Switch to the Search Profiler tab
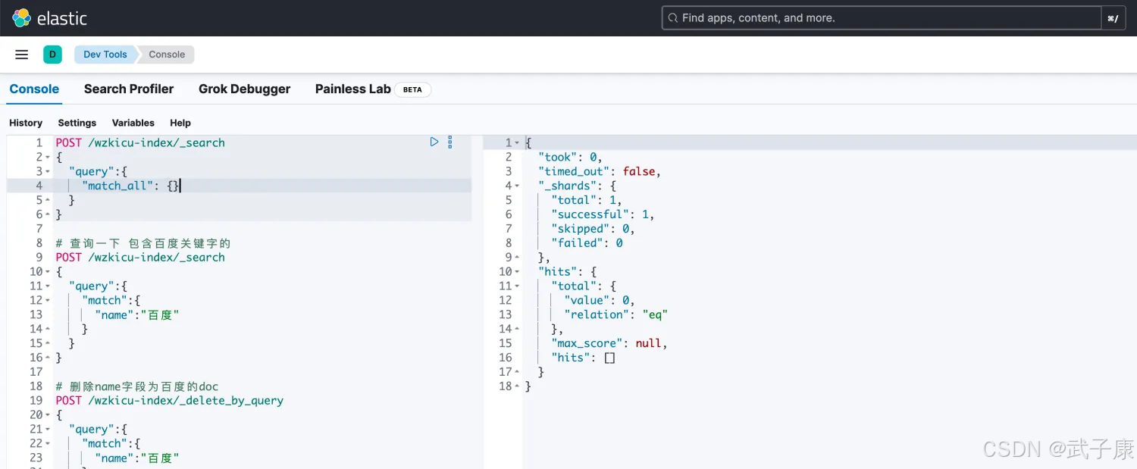 129,89
